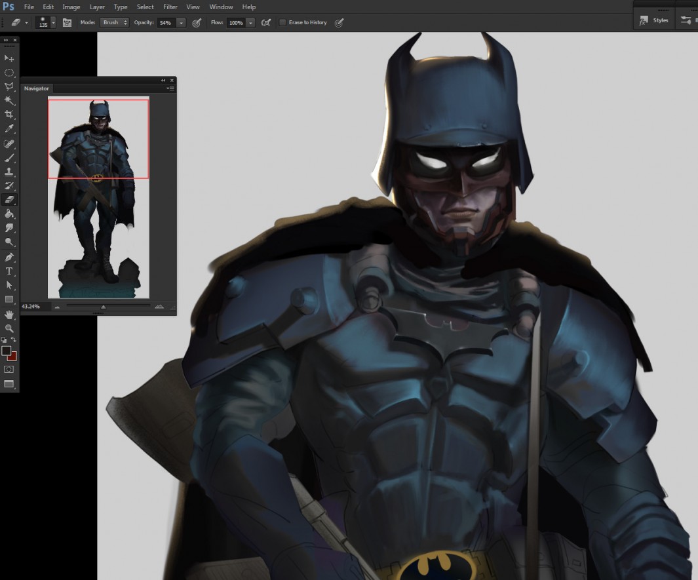The height and width of the screenshot is (580, 698).
Task: Select the Crop tool
Action: click(x=9, y=115)
